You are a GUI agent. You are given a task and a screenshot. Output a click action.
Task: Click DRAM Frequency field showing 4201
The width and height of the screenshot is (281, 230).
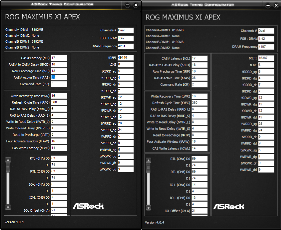pyautogui.click(x=126, y=46)
